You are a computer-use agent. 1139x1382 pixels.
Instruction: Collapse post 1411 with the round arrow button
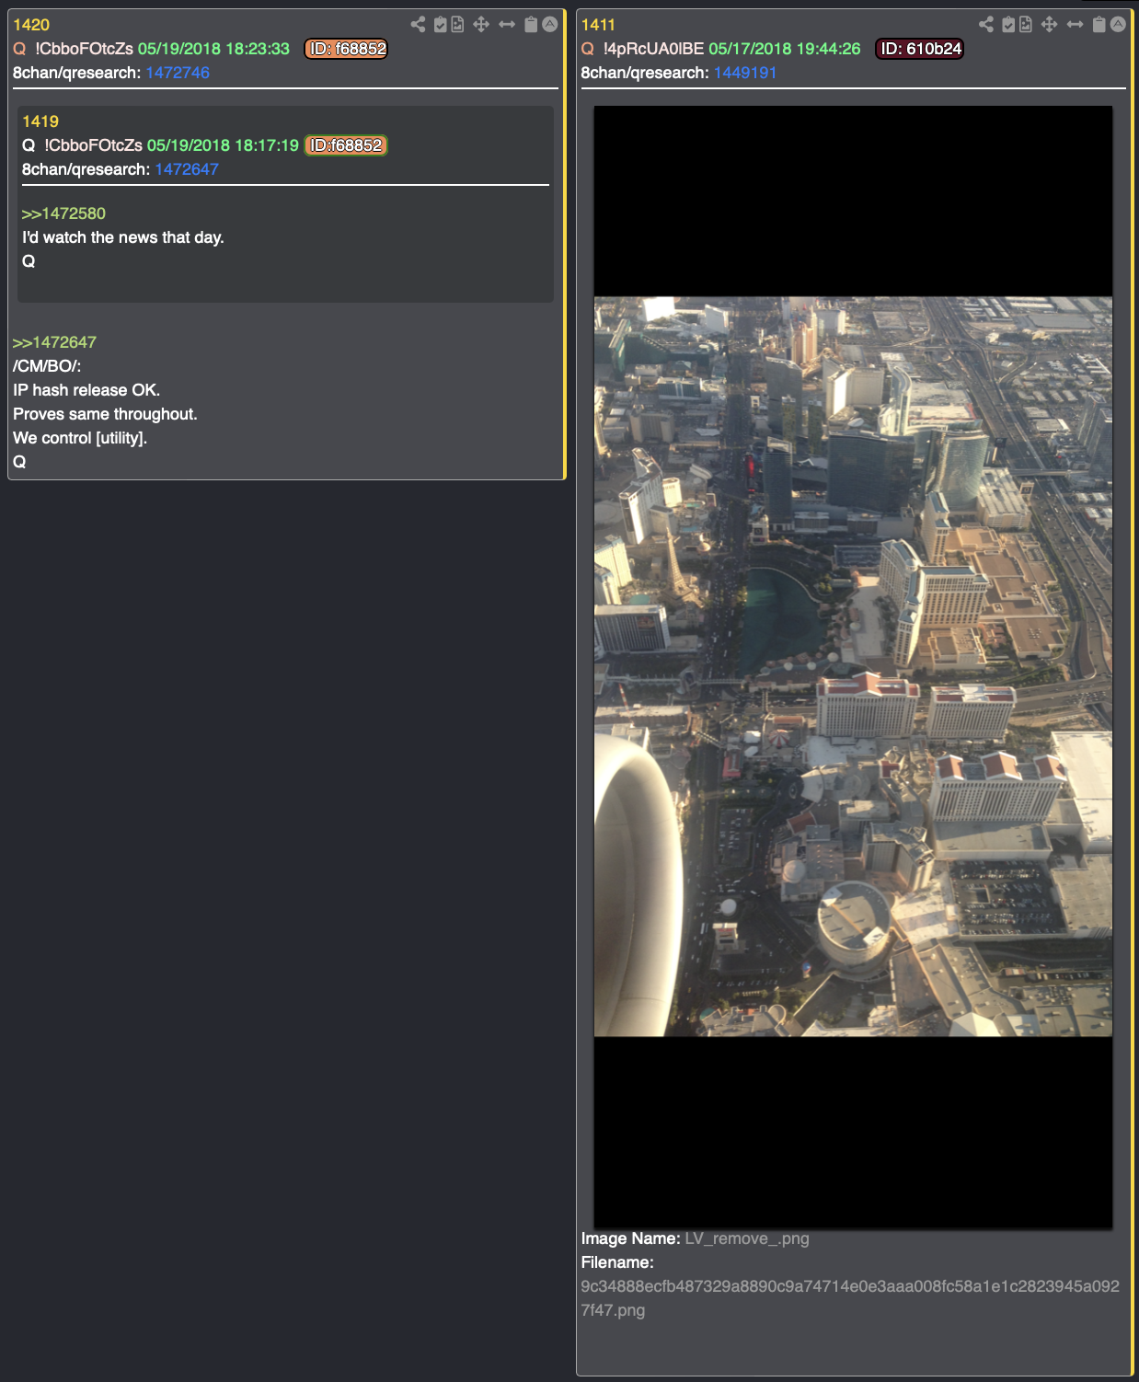(1118, 25)
